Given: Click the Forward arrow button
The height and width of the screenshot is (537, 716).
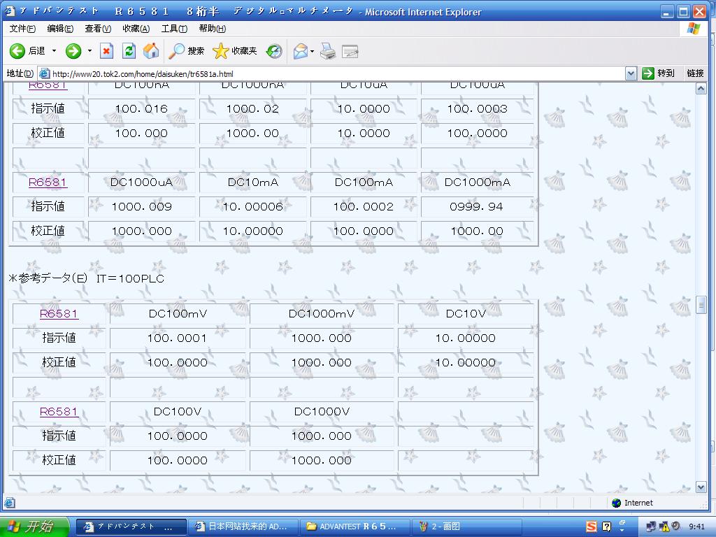Looking at the screenshot, I should point(73,50).
